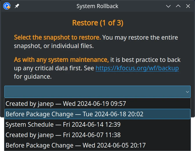
Task: Click the 'for guidance.' text below the link
Action: 33,76
